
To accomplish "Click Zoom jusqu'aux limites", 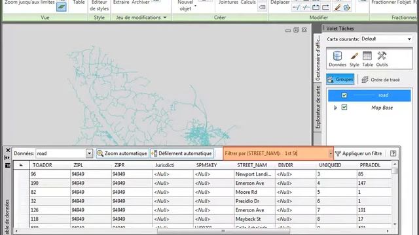I will (29, 2).
